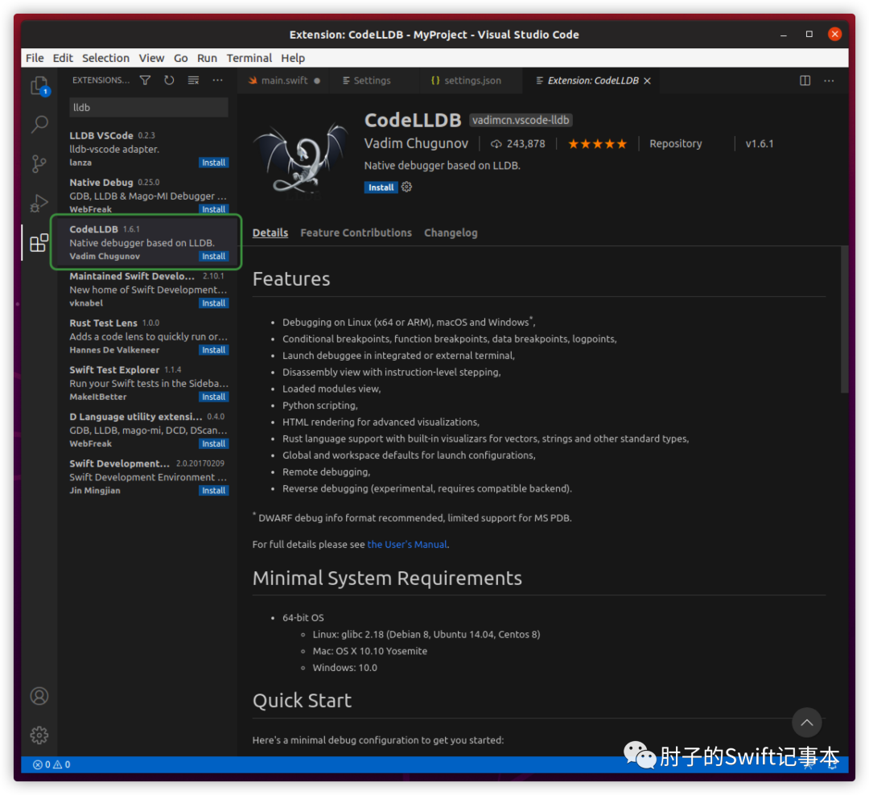This screenshot has width=869, height=795.
Task: Click the download count 243,878
Action: coord(517,144)
